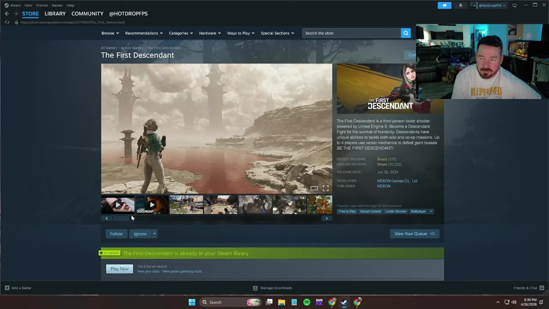Open the Windows Start menu
The width and height of the screenshot is (549, 309).
coord(192,302)
